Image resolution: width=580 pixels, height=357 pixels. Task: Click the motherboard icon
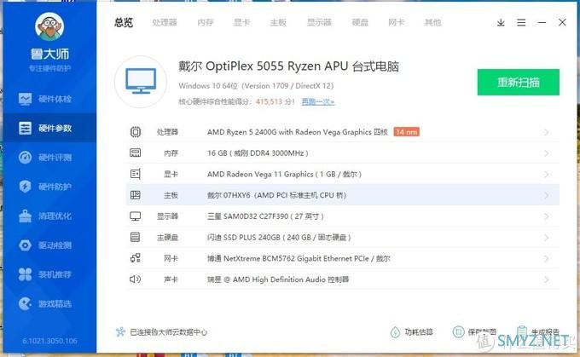pos(136,195)
